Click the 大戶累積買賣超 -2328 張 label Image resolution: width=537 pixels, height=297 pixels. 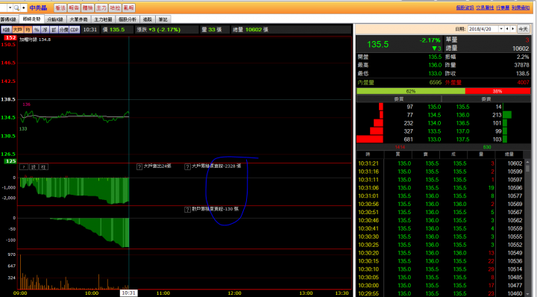pos(216,166)
